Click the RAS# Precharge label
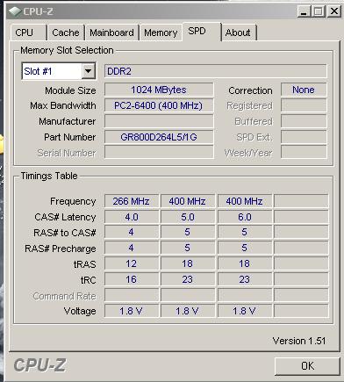Image resolution: width=344 pixels, height=382 pixels. coord(61,249)
